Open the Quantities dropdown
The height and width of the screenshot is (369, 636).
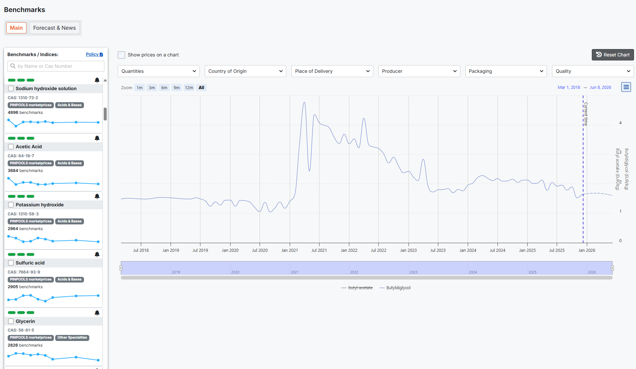pos(159,71)
